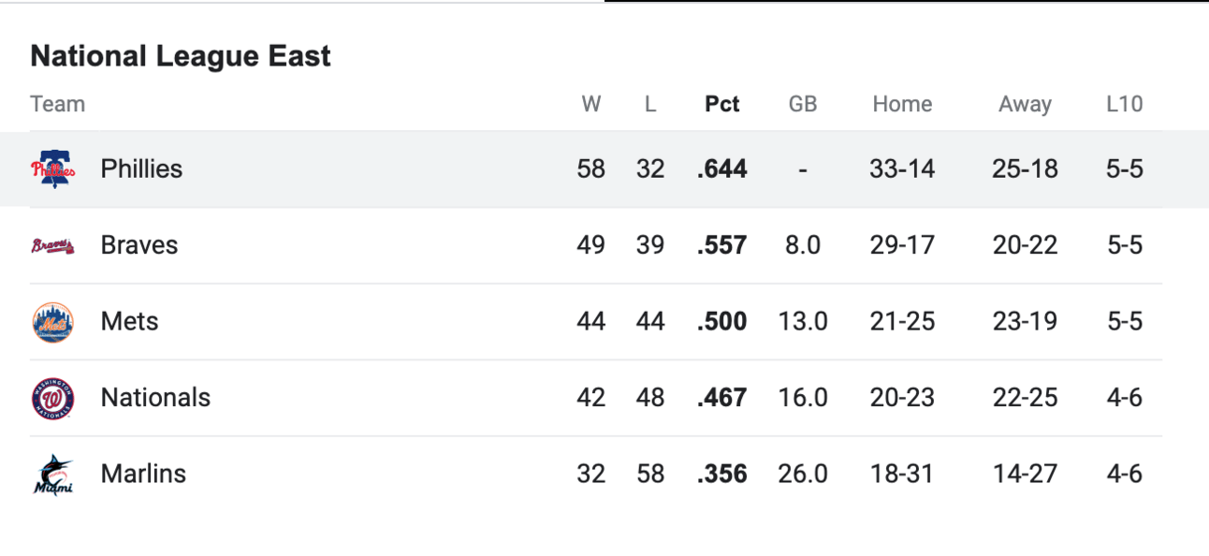Select the W column header
The width and height of the screenshot is (1209, 556).
[x=591, y=104]
